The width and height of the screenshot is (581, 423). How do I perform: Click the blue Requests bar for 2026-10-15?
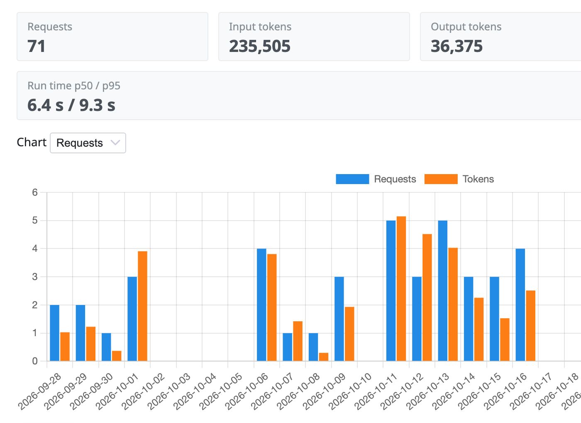tap(494, 319)
